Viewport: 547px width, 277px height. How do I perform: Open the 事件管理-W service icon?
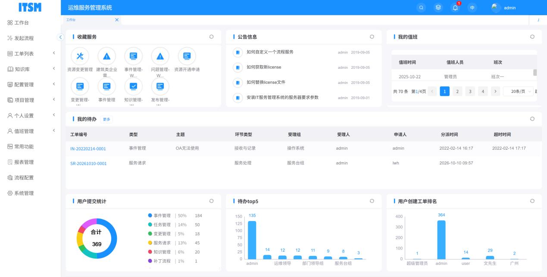click(133, 56)
